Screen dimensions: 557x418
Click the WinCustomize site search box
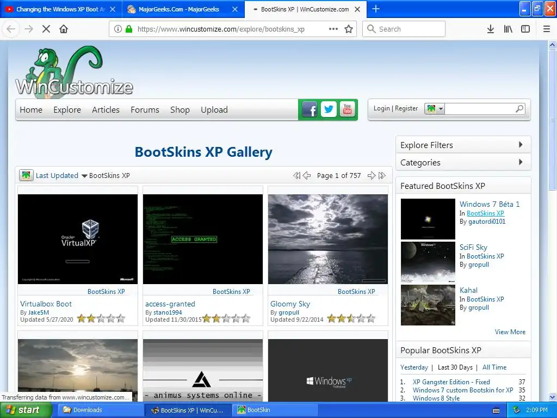click(x=479, y=109)
